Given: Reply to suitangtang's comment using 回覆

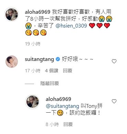Looking at the screenshot, I should point(68,71).
